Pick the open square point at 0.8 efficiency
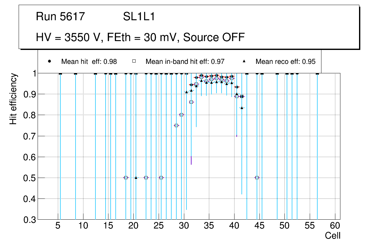378x244 pixels. 181,115
